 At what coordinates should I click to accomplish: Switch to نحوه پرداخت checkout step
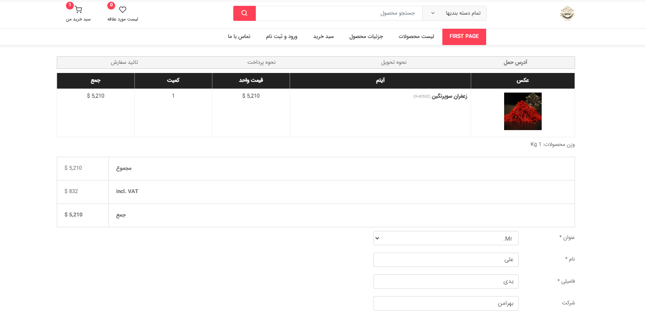click(261, 63)
